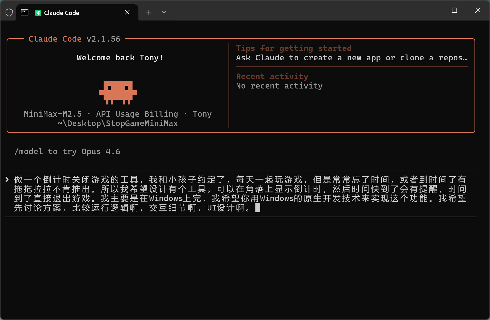Click the 'Tips for getting started' heading

coord(294,48)
